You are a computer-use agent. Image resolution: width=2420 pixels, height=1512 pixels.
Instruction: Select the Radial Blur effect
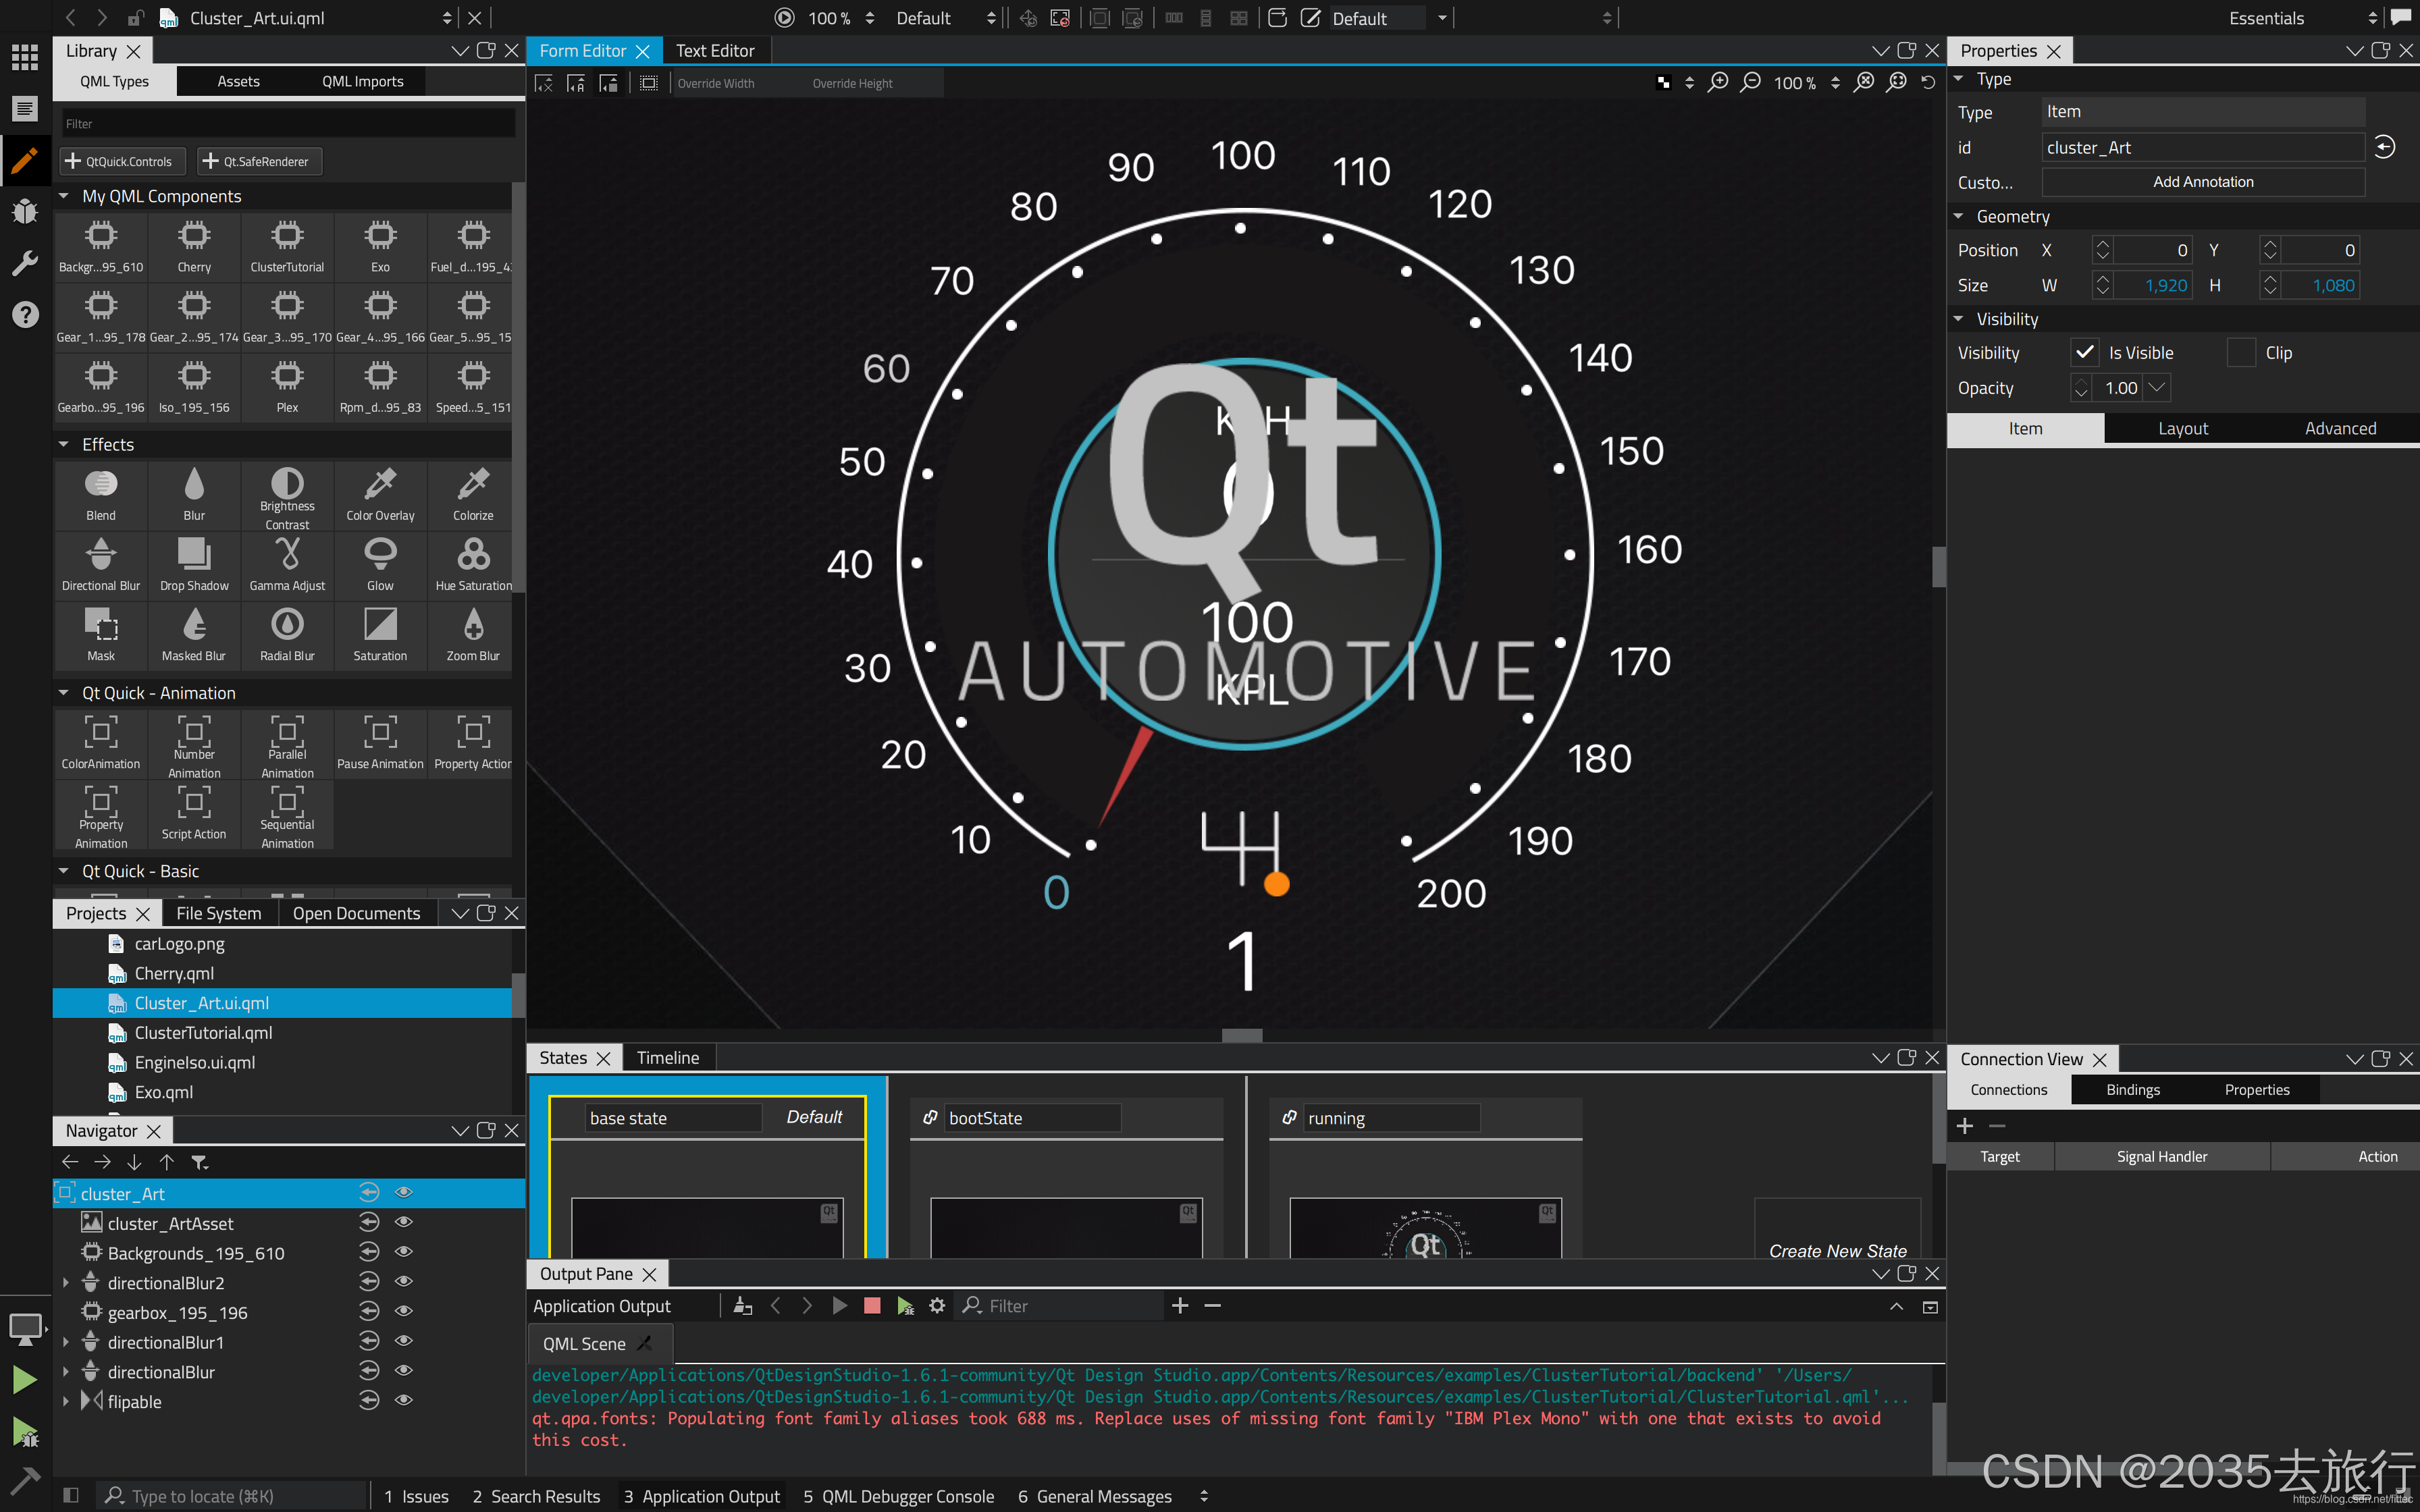coord(287,635)
